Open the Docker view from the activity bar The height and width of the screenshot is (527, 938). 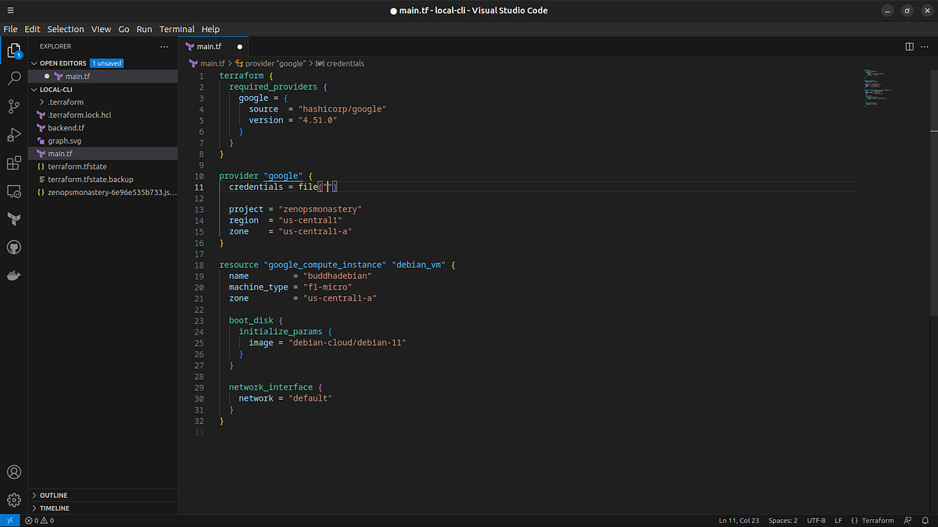click(x=14, y=275)
